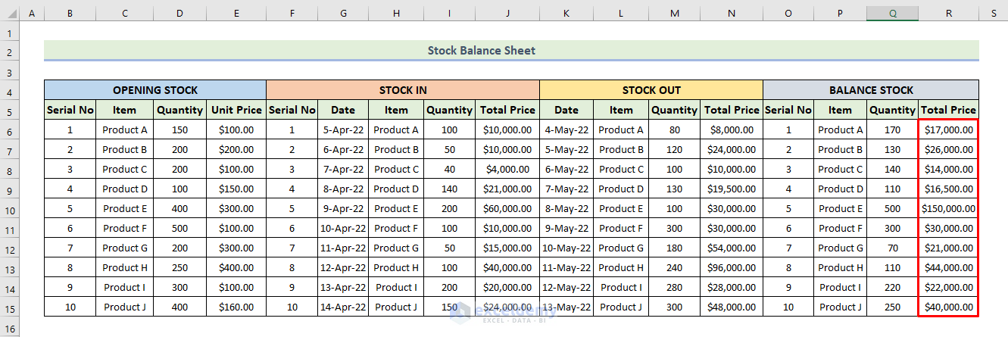Select Opening Stock quantity 150 cell
Image resolution: width=1008 pixels, height=337 pixels.
179,129
